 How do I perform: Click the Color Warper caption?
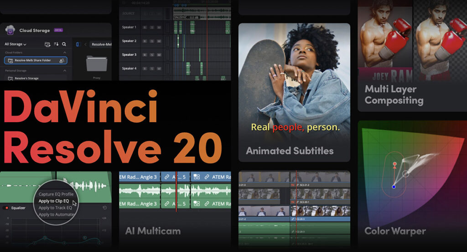pyautogui.click(x=395, y=231)
